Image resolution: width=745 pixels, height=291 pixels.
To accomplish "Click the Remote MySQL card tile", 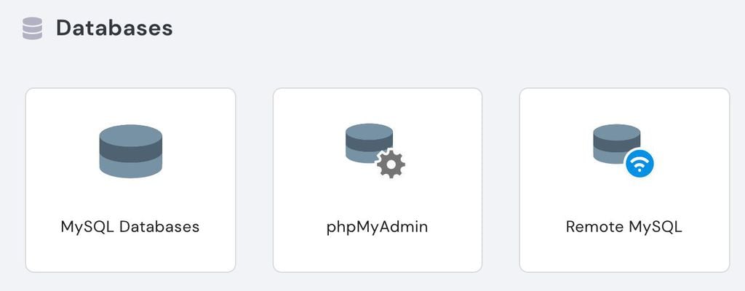I will coord(625,180).
